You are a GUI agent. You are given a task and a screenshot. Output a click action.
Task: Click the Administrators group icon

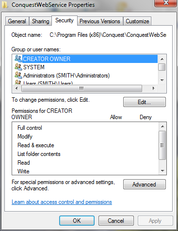pyautogui.click(x=18, y=75)
